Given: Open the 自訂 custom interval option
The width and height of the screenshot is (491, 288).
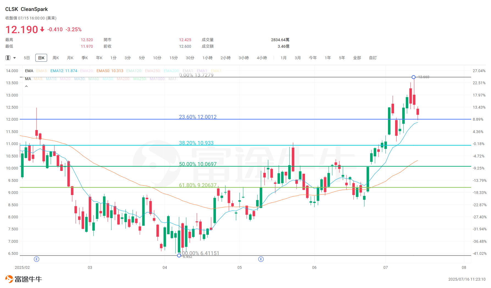Looking at the screenshot, I should coord(373,58).
